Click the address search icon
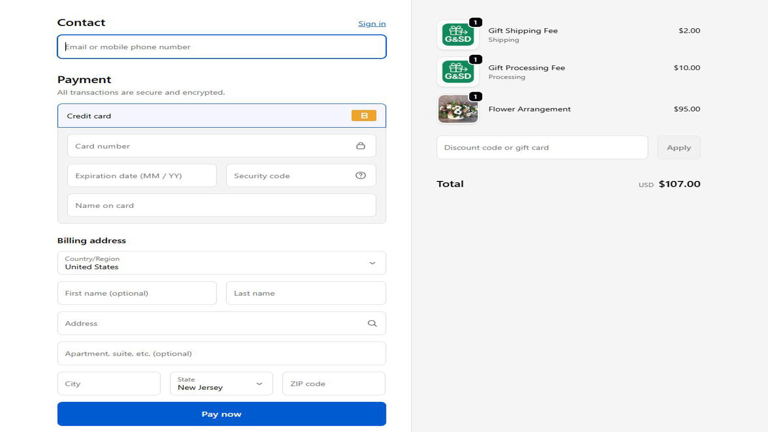 372,323
